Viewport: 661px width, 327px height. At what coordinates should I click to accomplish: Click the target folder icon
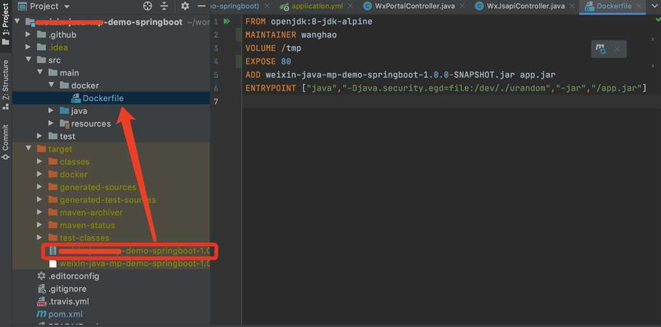(x=41, y=149)
